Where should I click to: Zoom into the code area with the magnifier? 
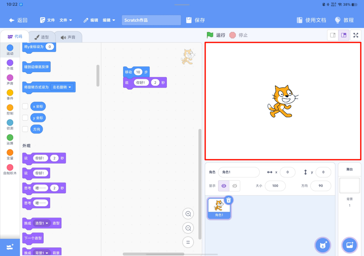pyautogui.click(x=188, y=213)
